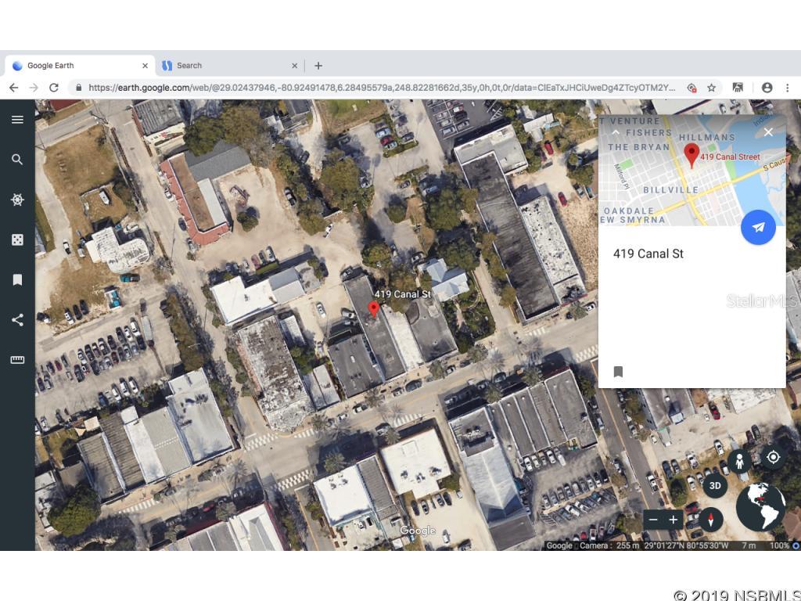This screenshot has width=801, height=601.
Task: Fly to 419 Canal St via paper plane button
Action: (x=757, y=227)
